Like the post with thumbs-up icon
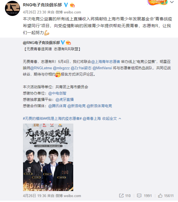Viewport: 178px width, 202px height. [160, 196]
